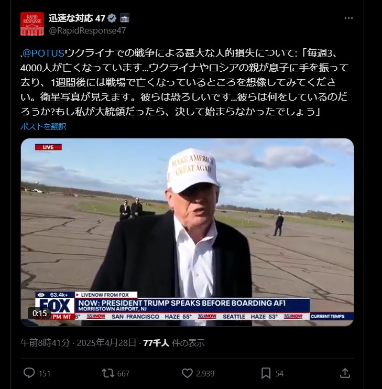Click the 77千人 view count
382x389 pixels.
coord(156,343)
